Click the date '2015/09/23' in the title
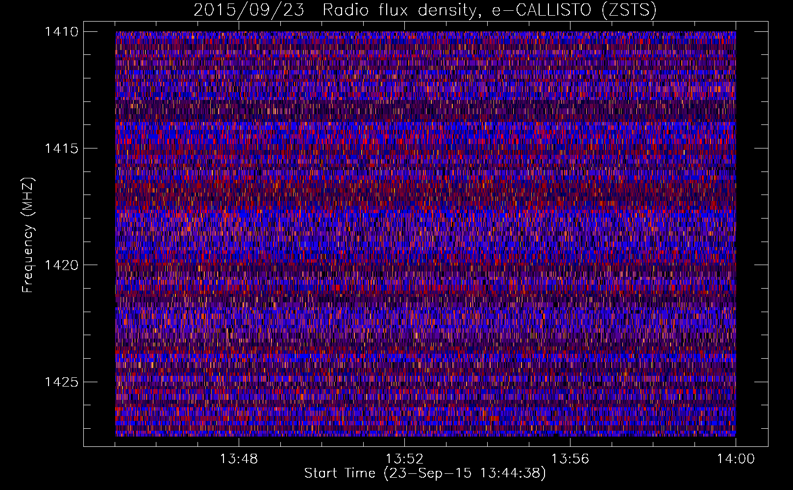This screenshot has height=490, width=793. 249,10
